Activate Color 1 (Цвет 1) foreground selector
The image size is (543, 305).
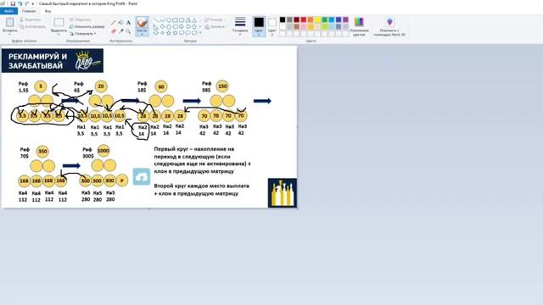[x=259, y=25]
